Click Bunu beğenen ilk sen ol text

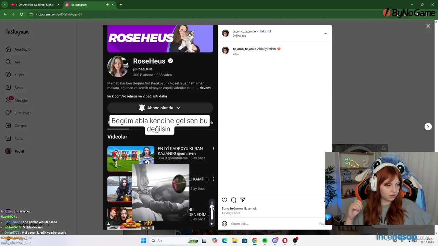click(x=239, y=208)
